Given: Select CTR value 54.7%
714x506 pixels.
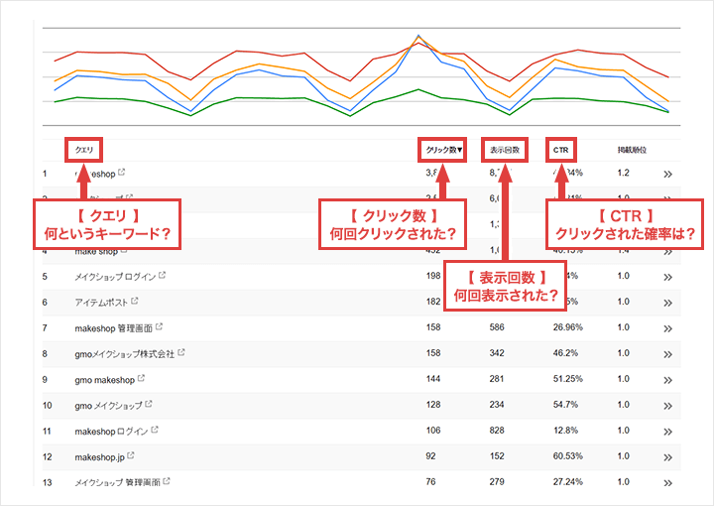Looking at the screenshot, I should 565,405.
